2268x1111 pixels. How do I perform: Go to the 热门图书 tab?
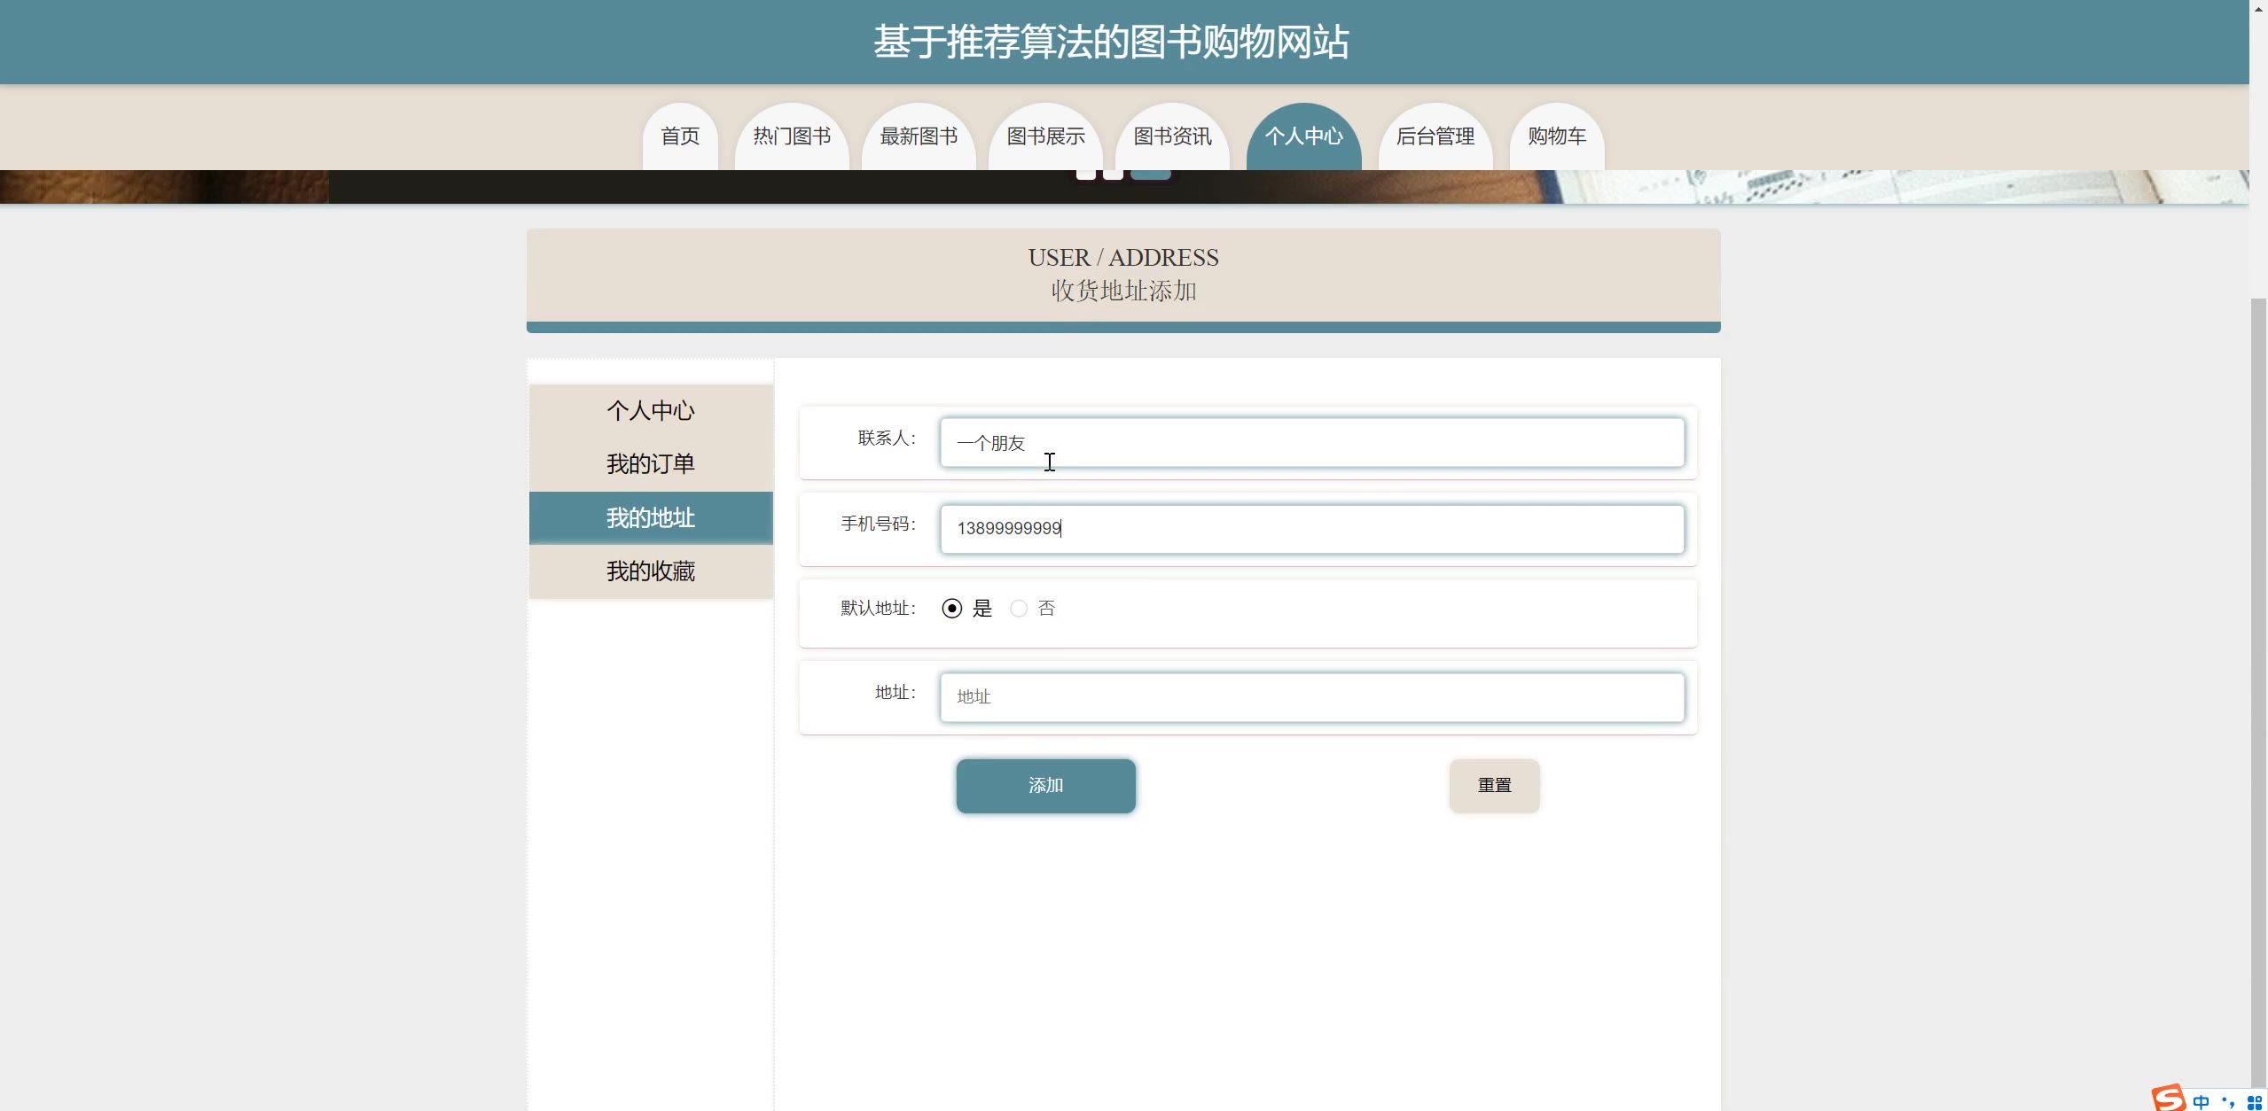[792, 136]
